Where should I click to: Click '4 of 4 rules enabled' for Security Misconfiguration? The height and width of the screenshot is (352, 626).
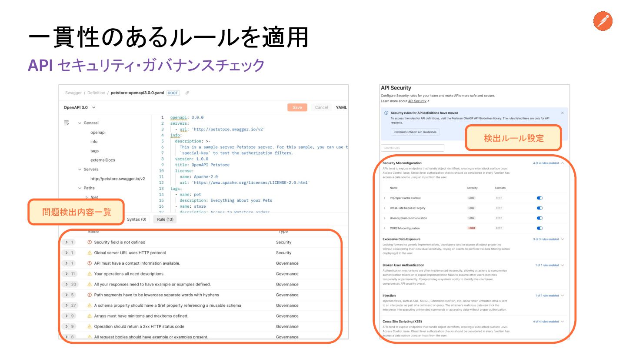(546, 163)
